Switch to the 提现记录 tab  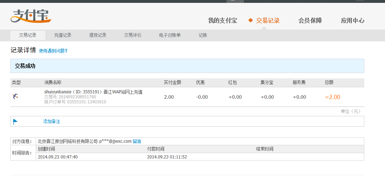98,35
